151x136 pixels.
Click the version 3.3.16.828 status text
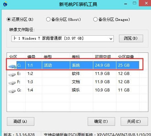click(x=19, y=134)
